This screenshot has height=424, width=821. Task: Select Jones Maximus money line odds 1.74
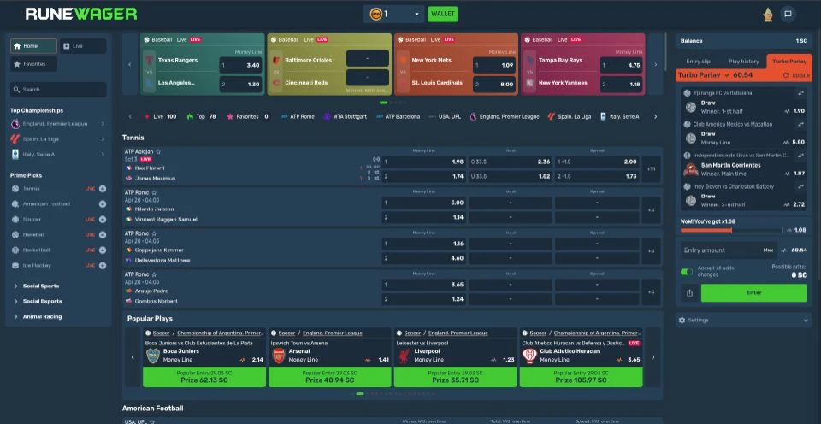[423, 176]
